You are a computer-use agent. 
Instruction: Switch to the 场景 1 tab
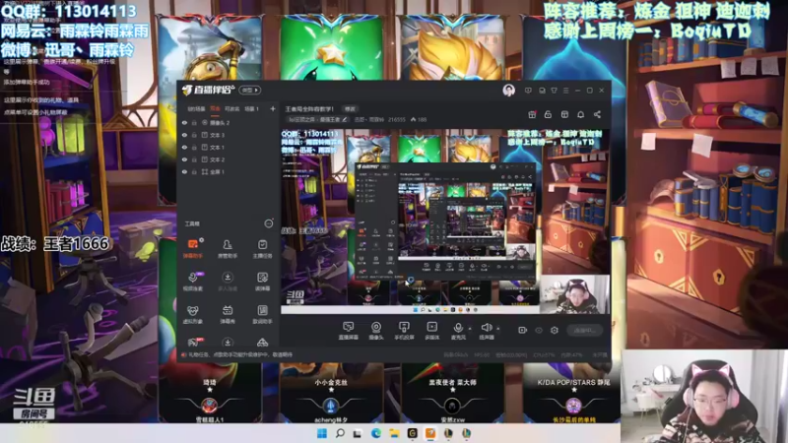click(252, 109)
